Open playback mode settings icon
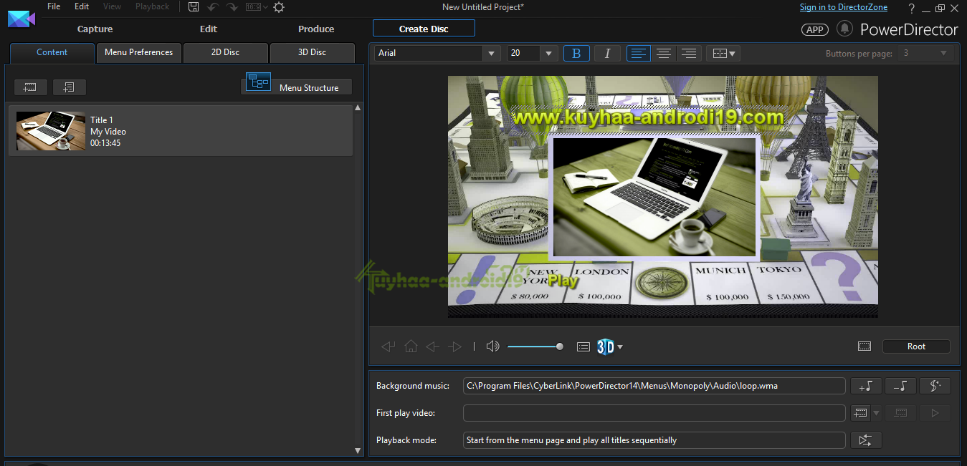 (x=865, y=440)
